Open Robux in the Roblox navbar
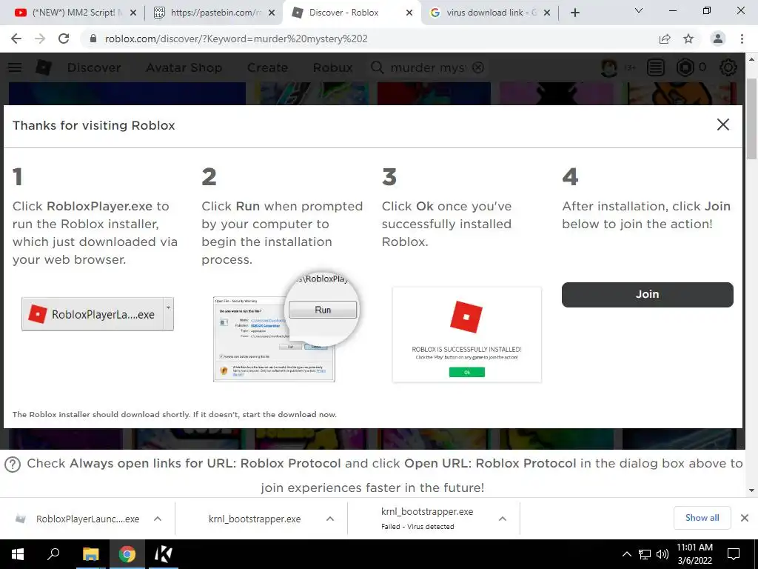Image resolution: width=758 pixels, height=569 pixels. [x=332, y=67]
